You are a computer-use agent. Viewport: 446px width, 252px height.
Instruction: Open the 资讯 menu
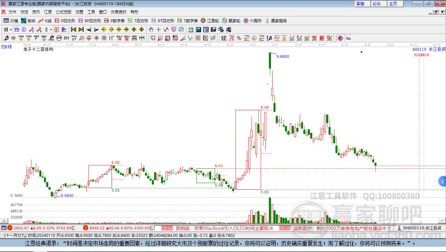(36, 12)
